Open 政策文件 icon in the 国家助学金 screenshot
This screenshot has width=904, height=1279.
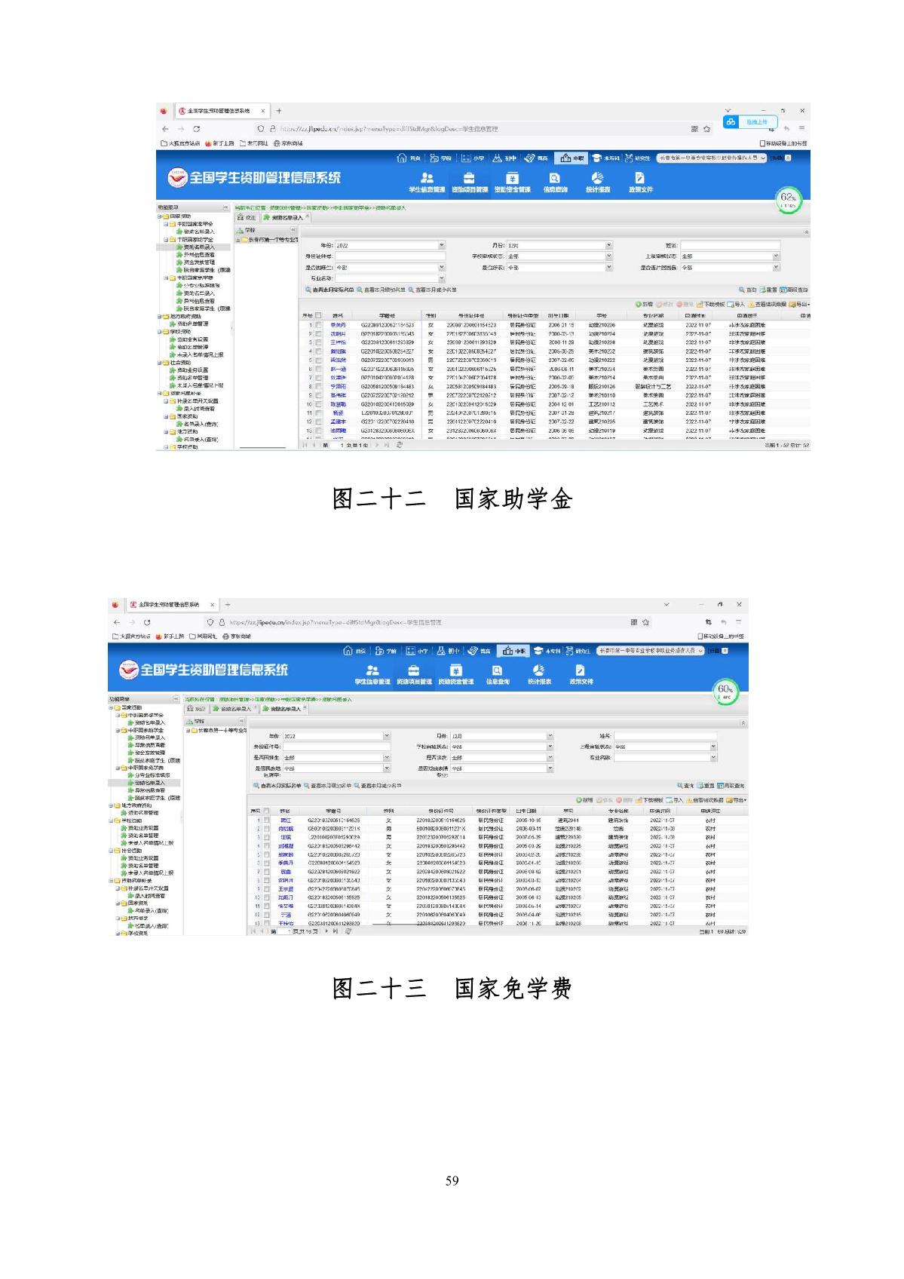click(640, 181)
